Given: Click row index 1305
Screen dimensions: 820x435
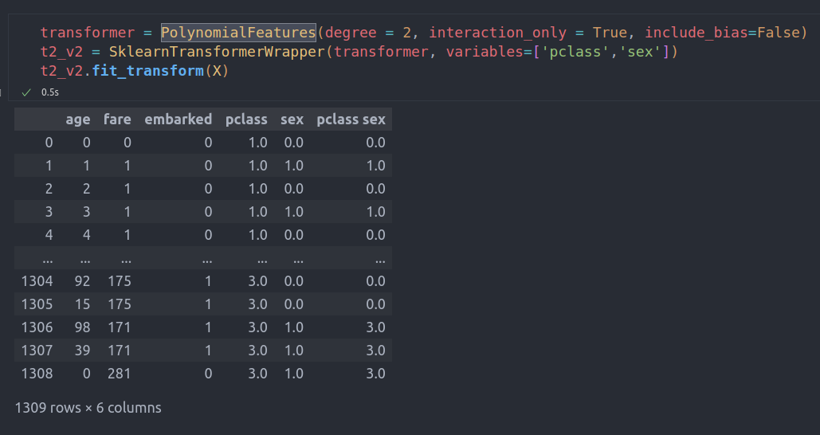Looking at the screenshot, I should pyautogui.click(x=37, y=304).
